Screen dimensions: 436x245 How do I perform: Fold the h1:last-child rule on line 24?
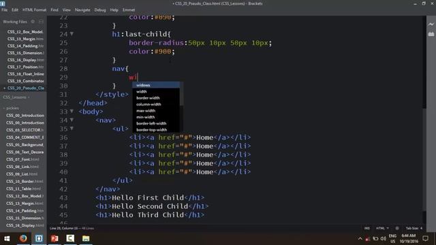(x=72, y=34)
